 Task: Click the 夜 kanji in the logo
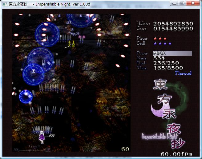(174, 129)
